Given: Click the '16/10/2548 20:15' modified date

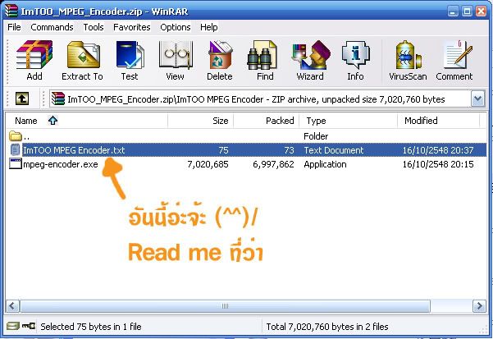Looking at the screenshot, I should point(438,164).
